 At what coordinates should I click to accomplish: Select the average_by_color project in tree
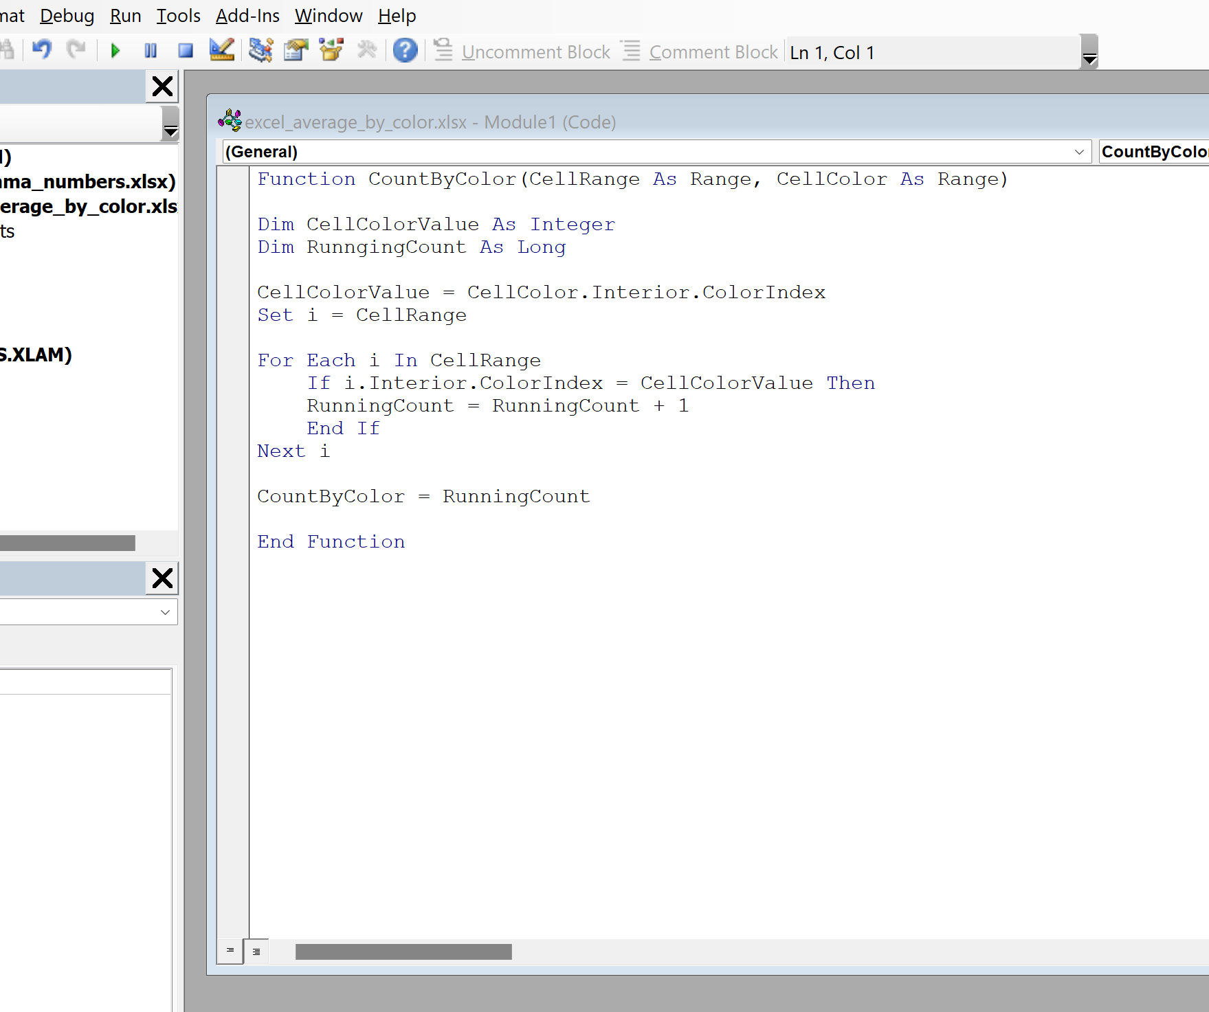pos(89,206)
